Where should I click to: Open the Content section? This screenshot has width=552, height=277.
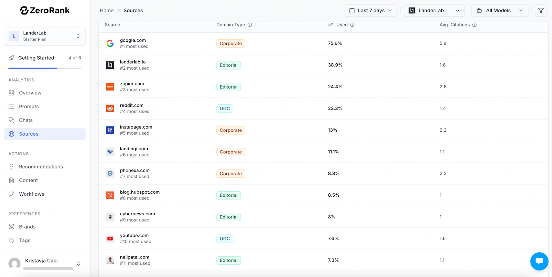click(45, 181)
